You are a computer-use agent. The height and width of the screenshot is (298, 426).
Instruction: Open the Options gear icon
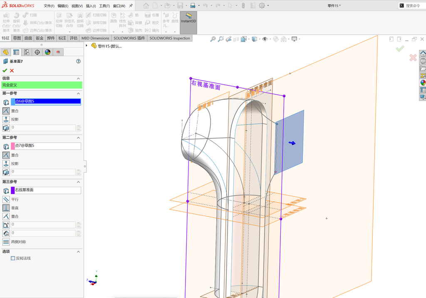pos(262,5)
